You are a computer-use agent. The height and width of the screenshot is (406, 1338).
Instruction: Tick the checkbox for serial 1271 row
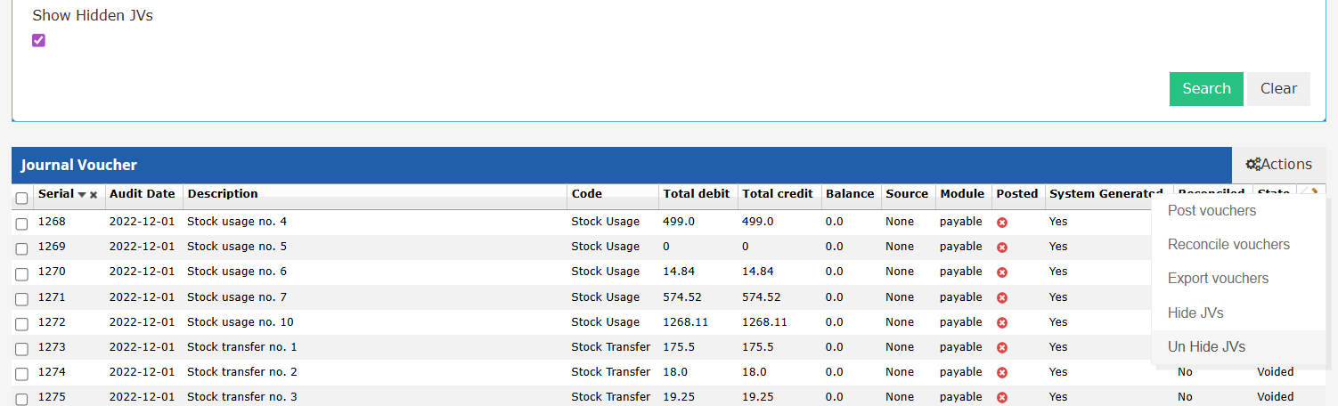tap(21, 299)
